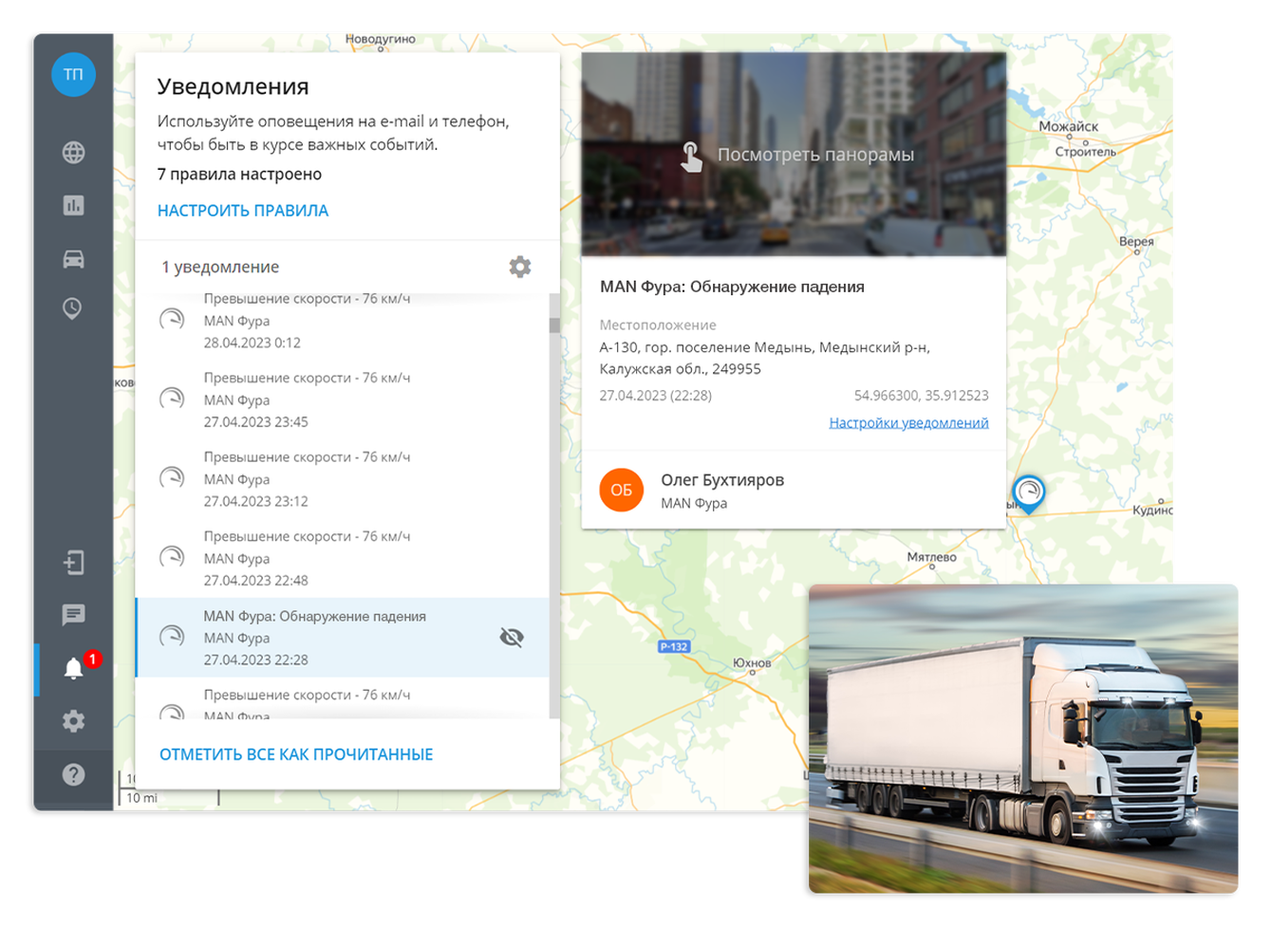Click the 27.04.2023 (22:28) timestamp in card
The width and height of the screenshot is (1272, 928).
point(655,396)
